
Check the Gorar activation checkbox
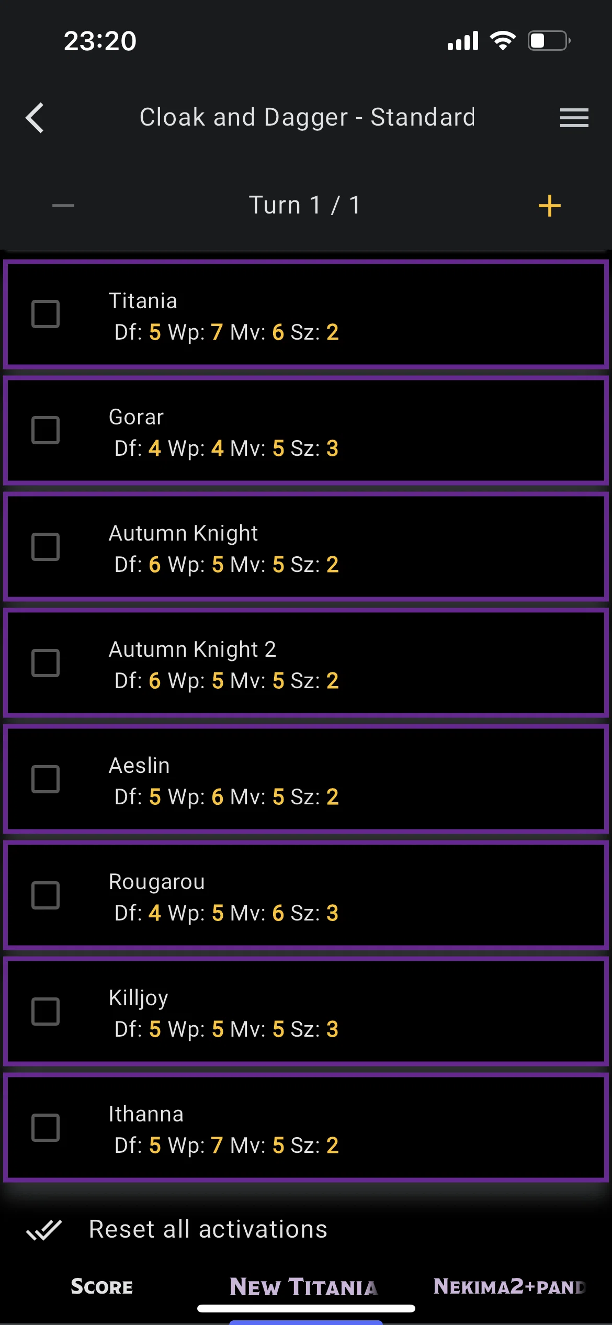pos(46,430)
